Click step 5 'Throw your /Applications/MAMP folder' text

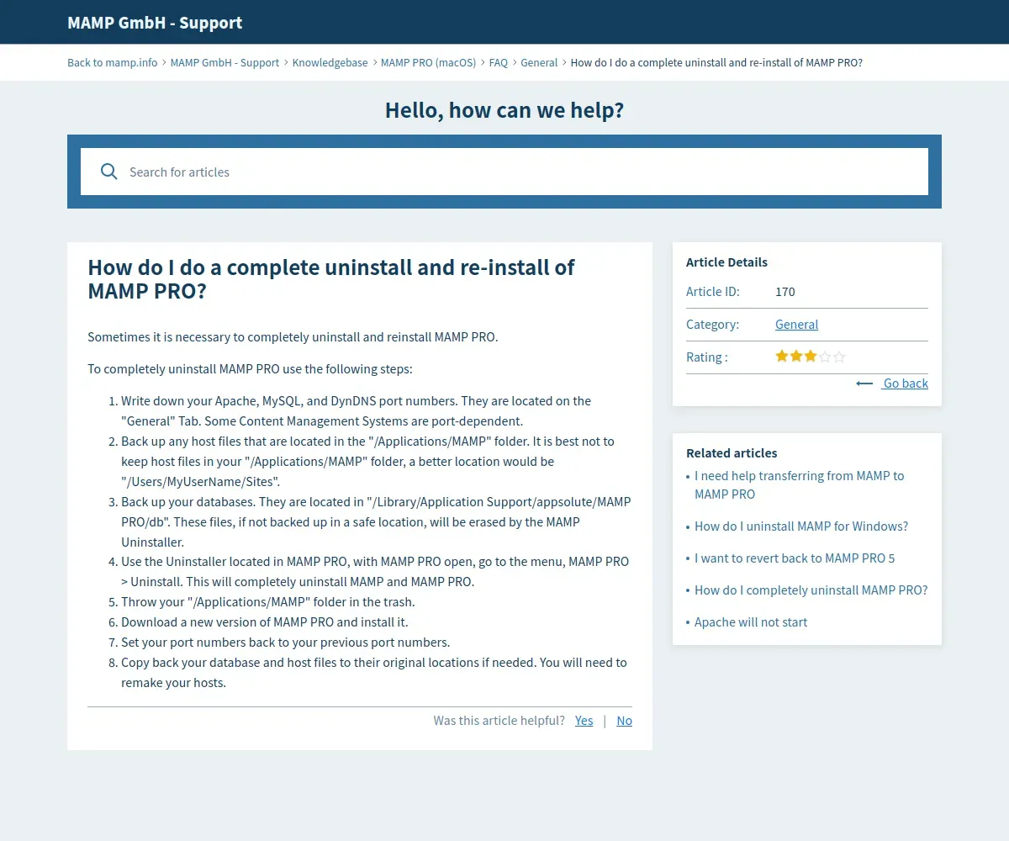tap(268, 602)
